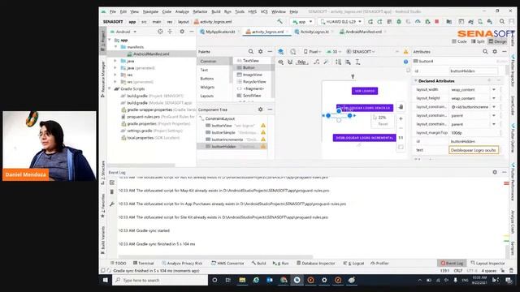This screenshot has width=520, height=292.
Task: Select AndroidManifest.xml in project tree
Action: pyautogui.click(x=151, y=54)
